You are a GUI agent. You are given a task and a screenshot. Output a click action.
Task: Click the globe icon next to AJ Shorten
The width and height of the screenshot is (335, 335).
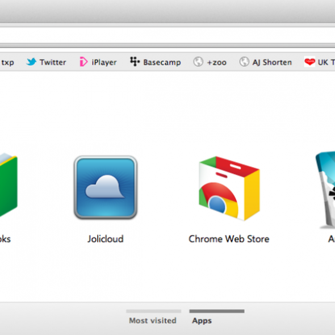(244, 62)
